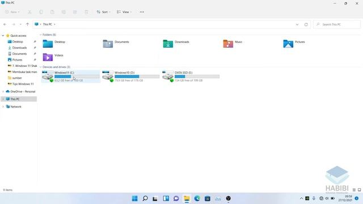Open 'Membuka task man' sidebar folder
This screenshot has width=363, height=204.
22,72
